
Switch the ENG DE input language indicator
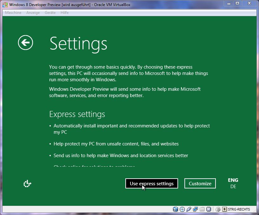point(233,183)
